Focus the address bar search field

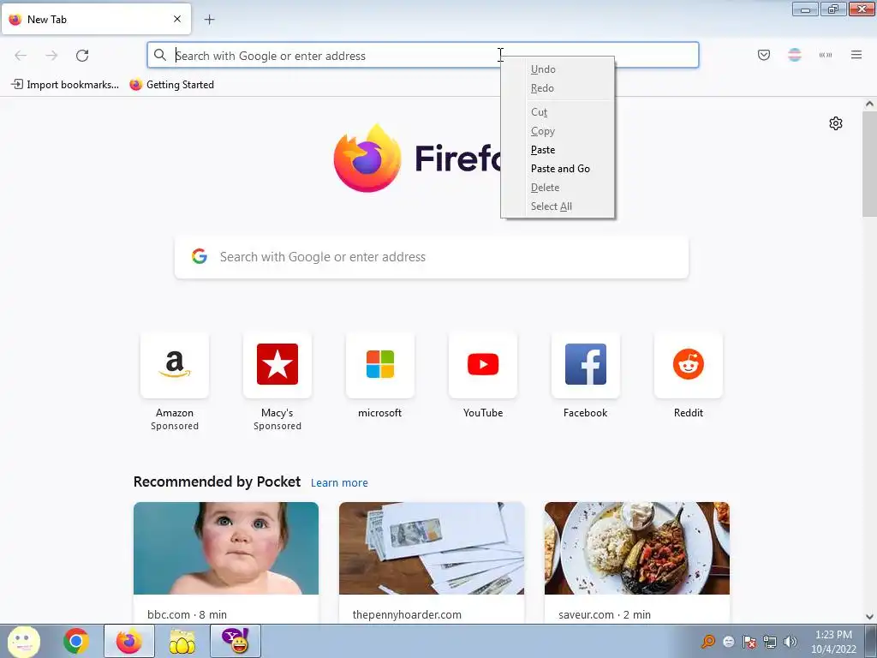pos(423,55)
